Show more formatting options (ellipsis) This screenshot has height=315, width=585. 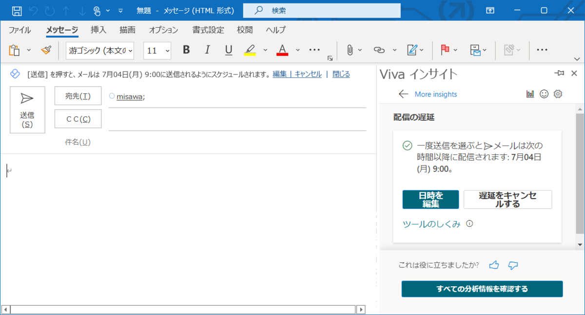click(x=315, y=50)
